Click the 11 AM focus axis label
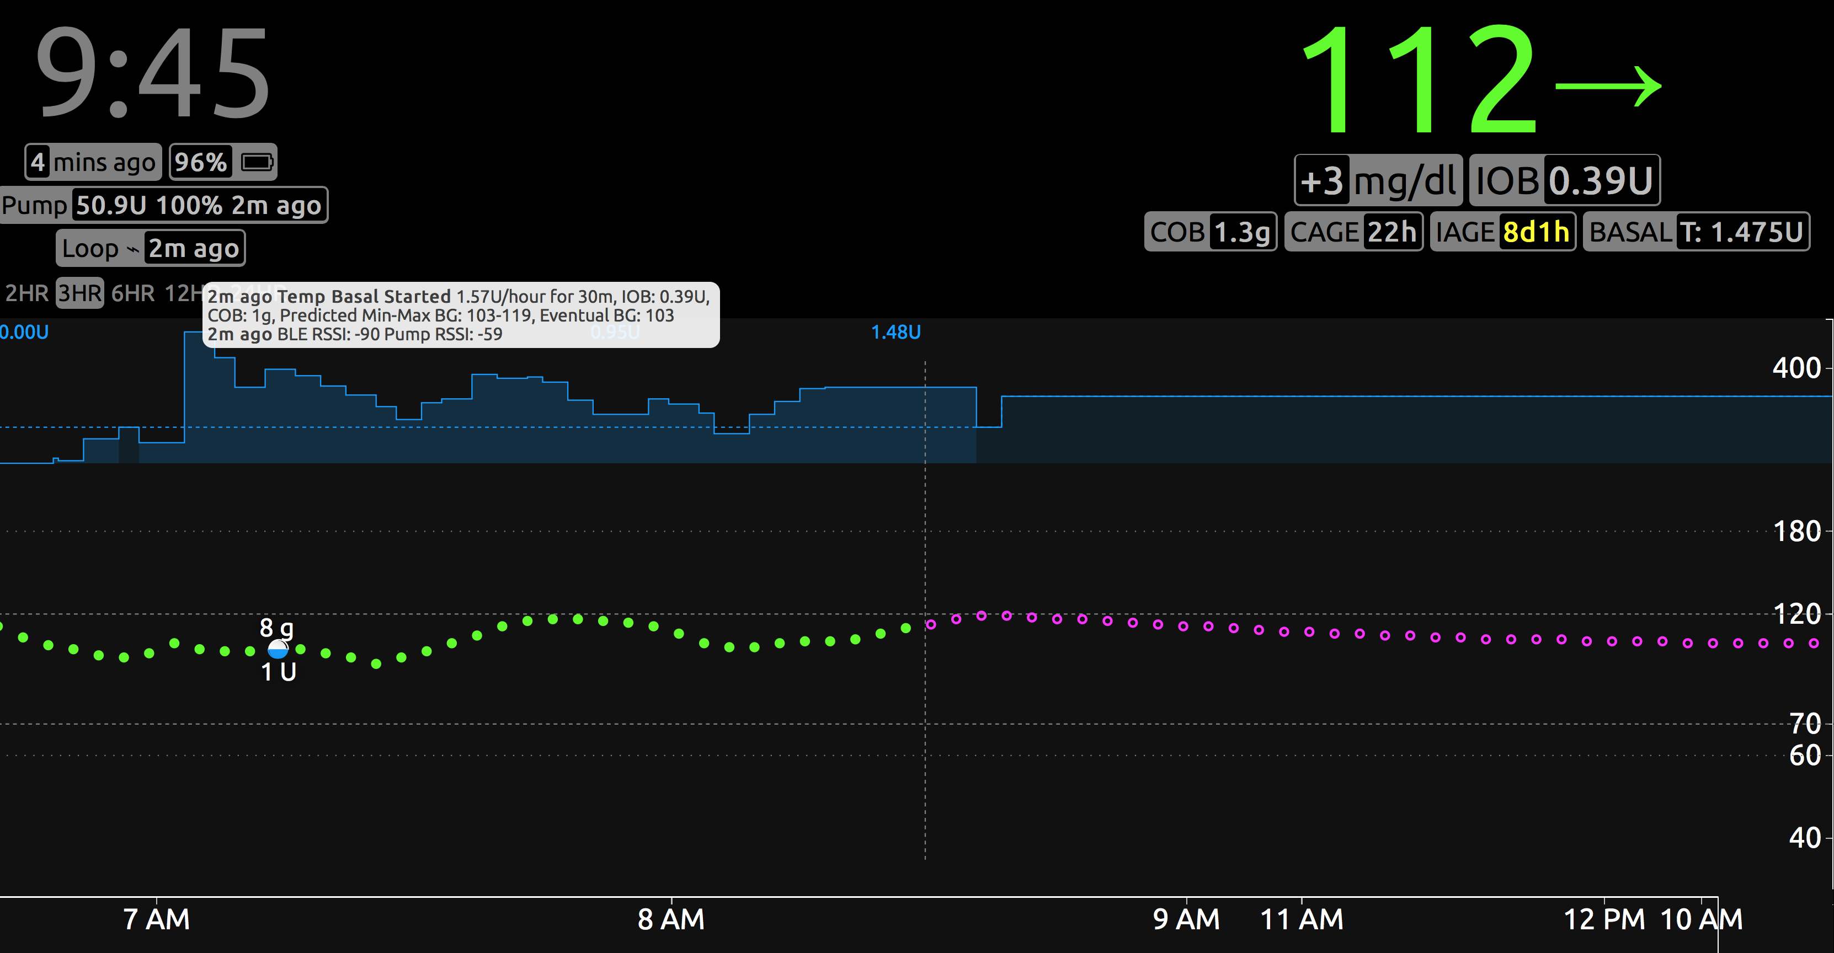The height and width of the screenshot is (953, 1834). [x=1302, y=919]
